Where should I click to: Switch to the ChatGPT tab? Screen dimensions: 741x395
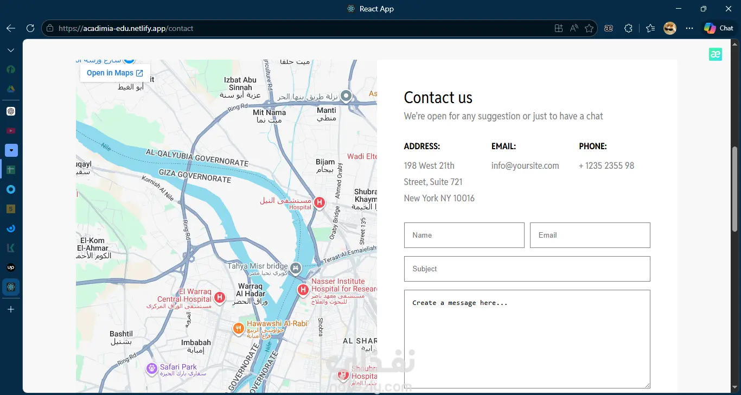11,111
